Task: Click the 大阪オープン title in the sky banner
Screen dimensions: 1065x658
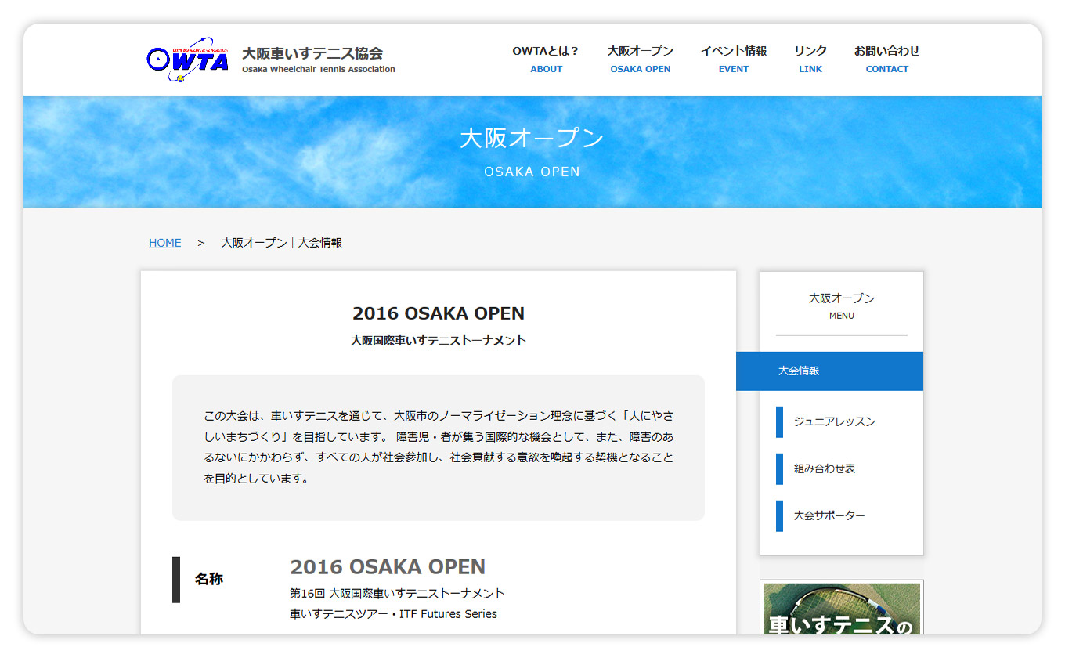Action: pyautogui.click(x=532, y=139)
